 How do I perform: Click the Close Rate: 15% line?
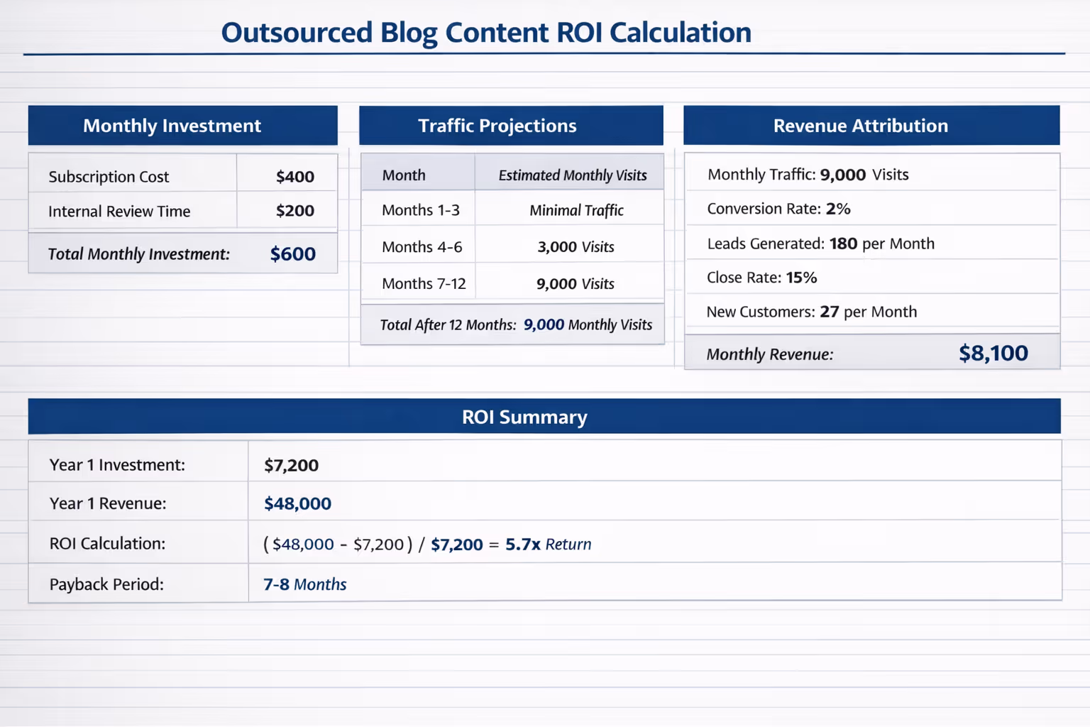click(761, 278)
